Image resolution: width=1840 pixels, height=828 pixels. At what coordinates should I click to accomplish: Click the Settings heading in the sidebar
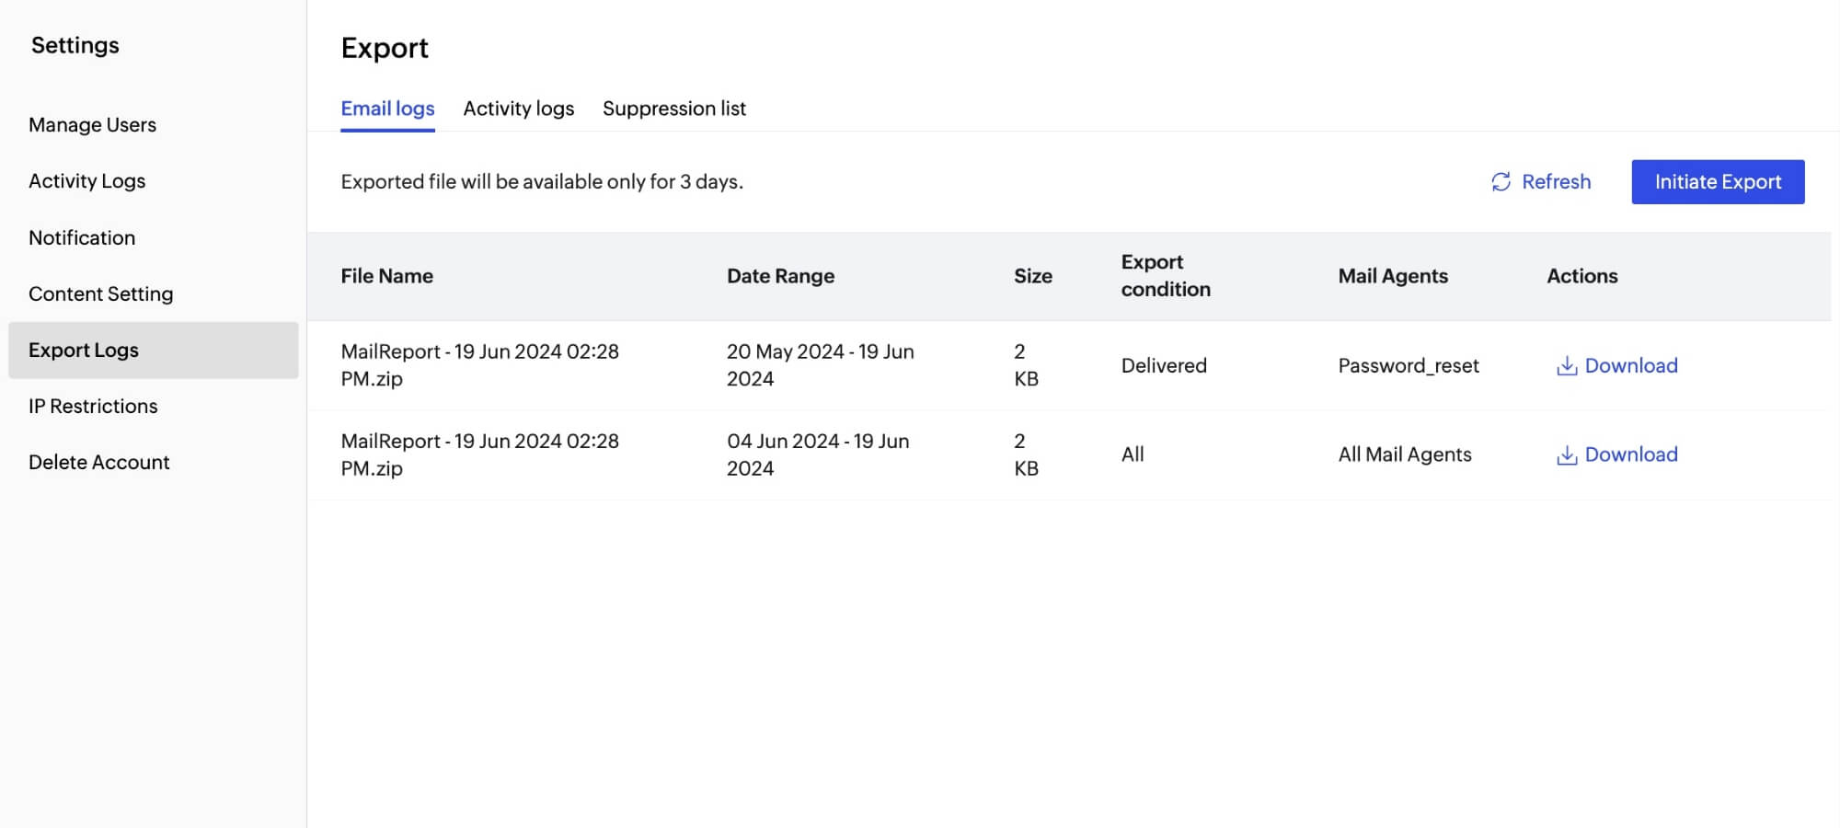(75, 44)
